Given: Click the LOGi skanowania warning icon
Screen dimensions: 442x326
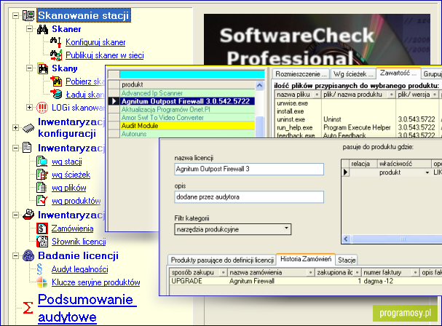Looking at the screenshot, I should 42,108.
